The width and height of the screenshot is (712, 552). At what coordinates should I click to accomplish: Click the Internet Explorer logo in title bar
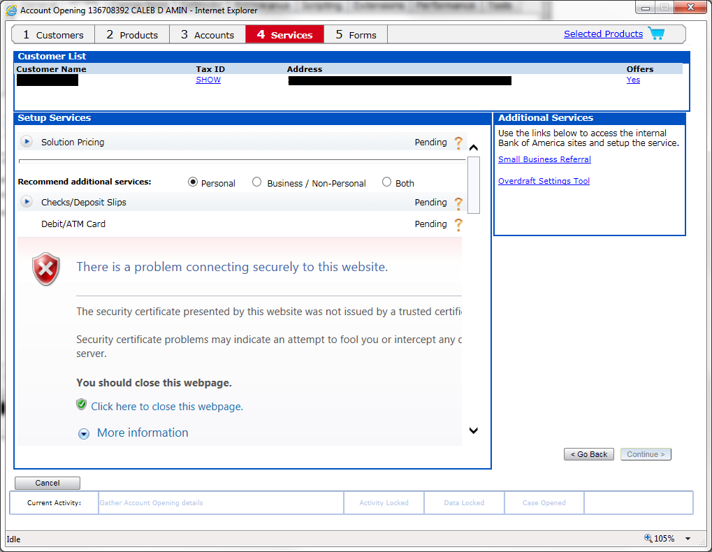pyautogui.click(x=11, y=10)
